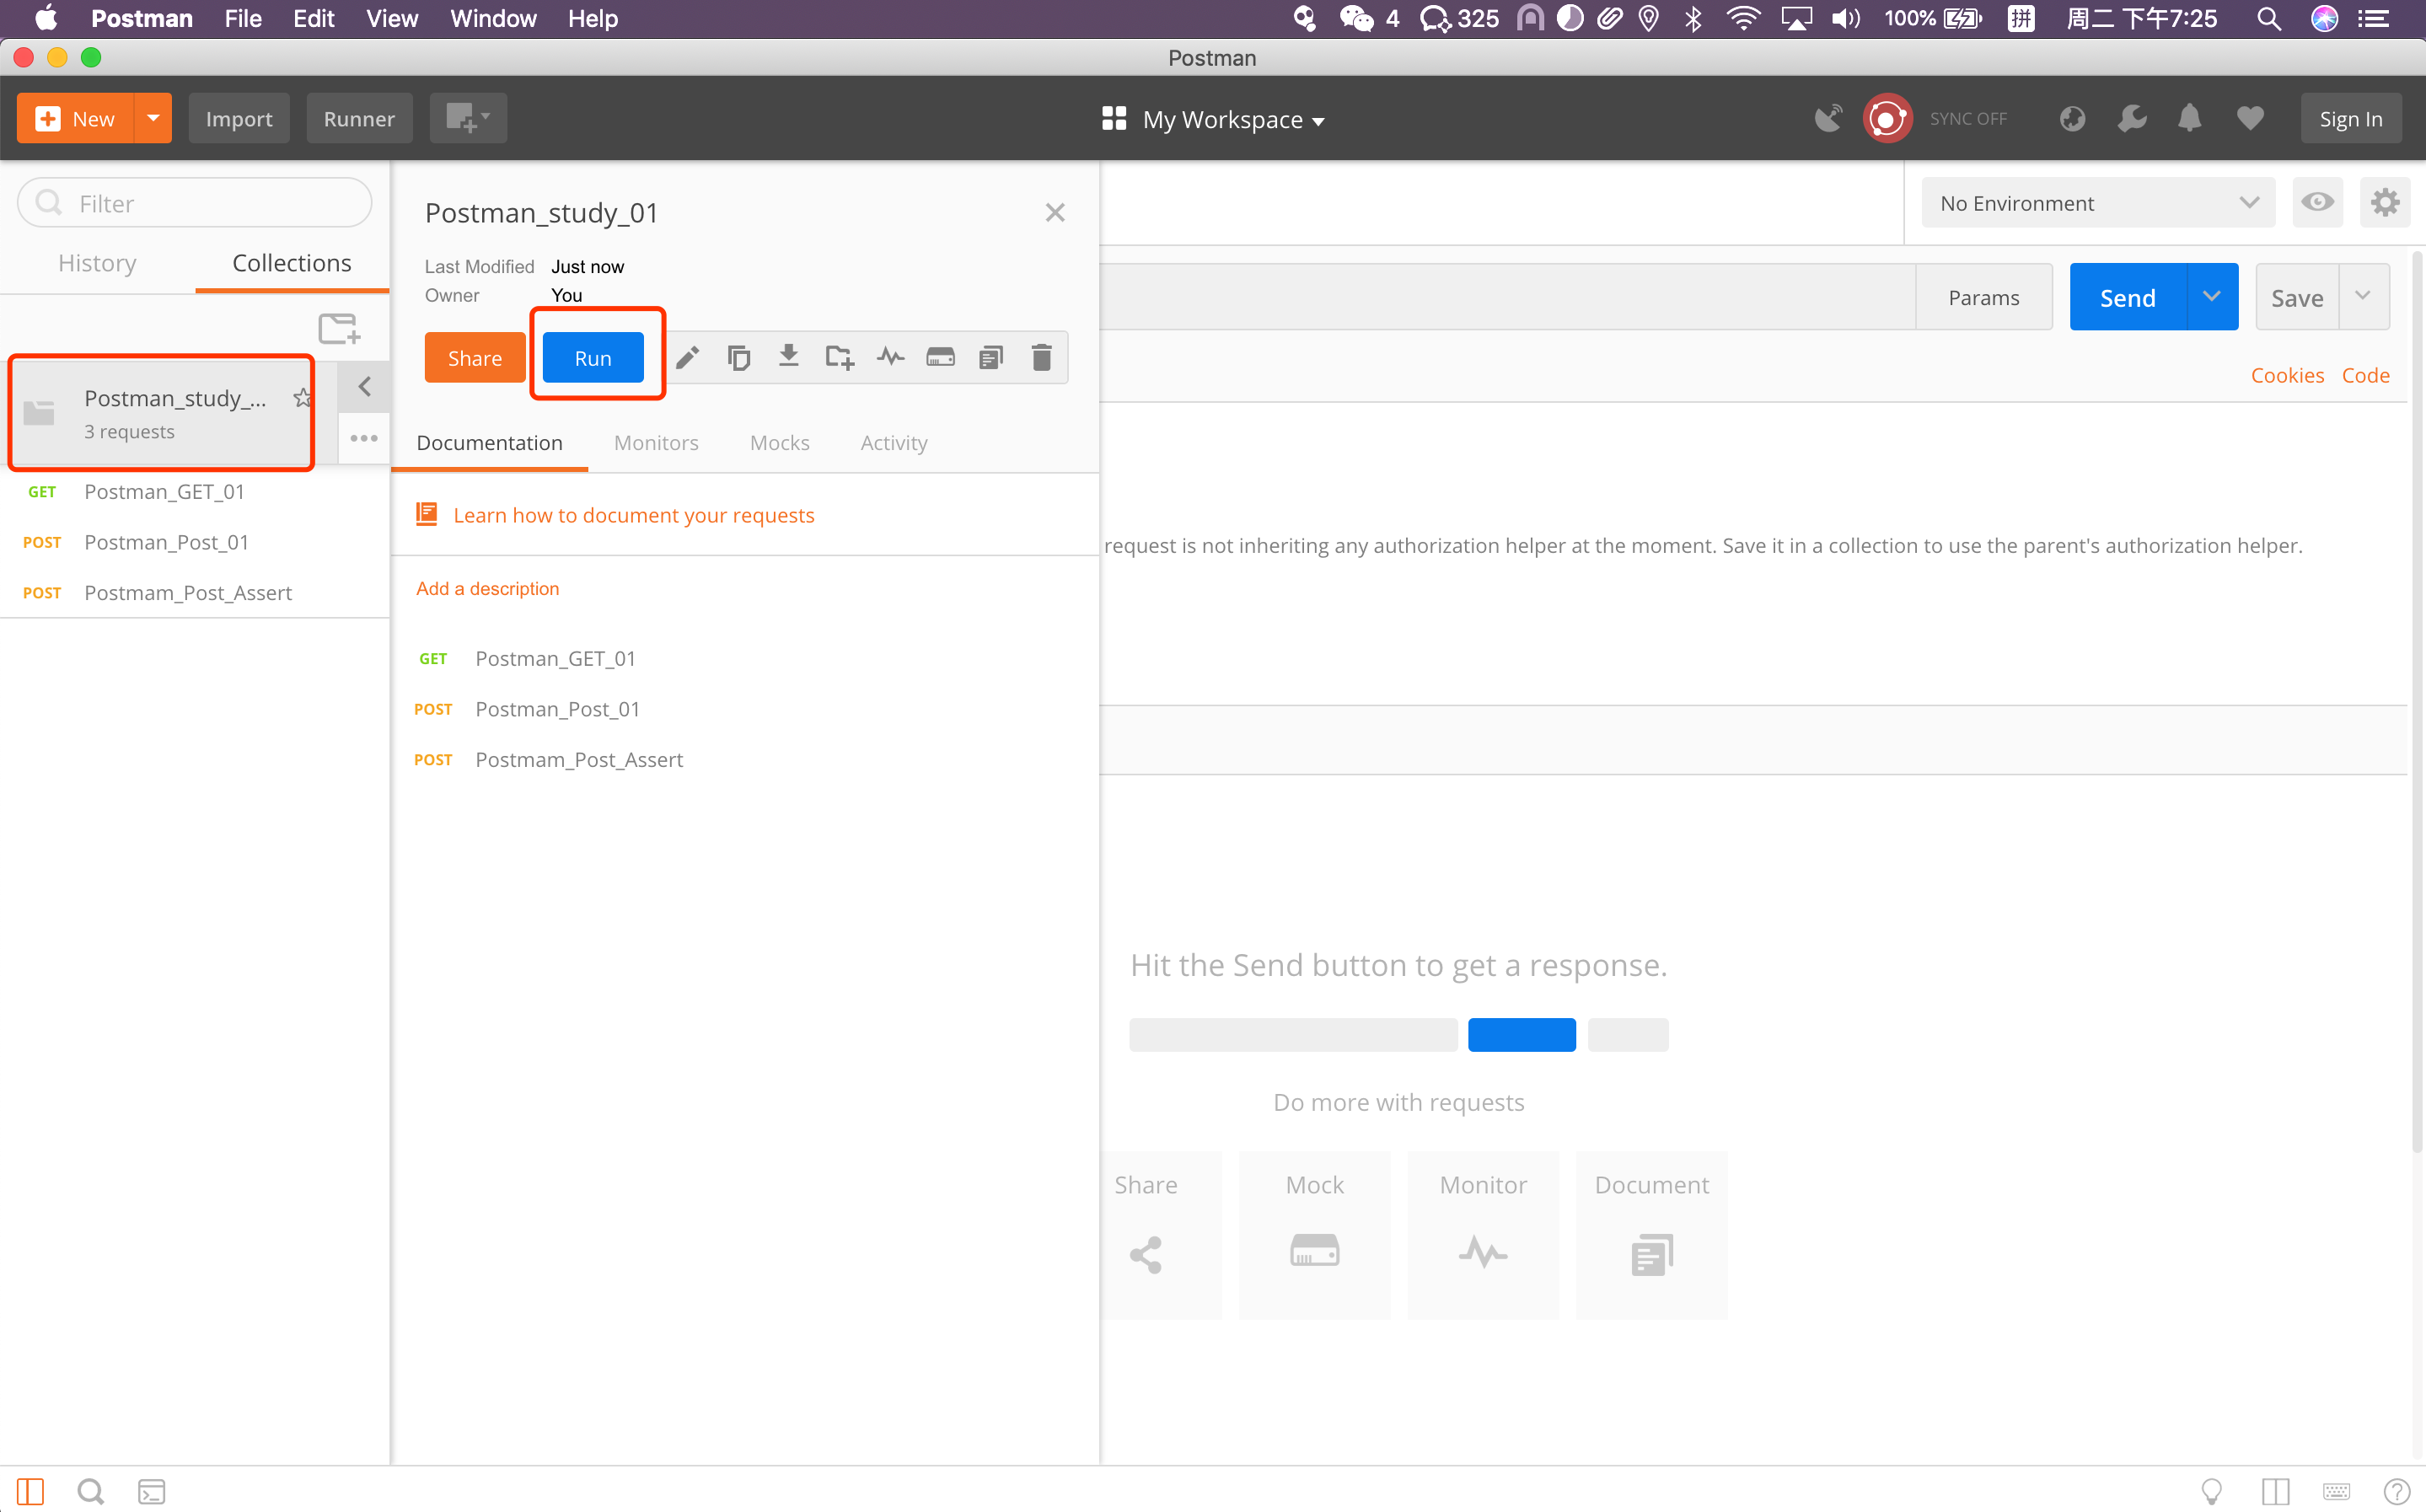Open the View menu in menu bar
This screenshot has height=1512, width=2426.
[x=392, y=18]
